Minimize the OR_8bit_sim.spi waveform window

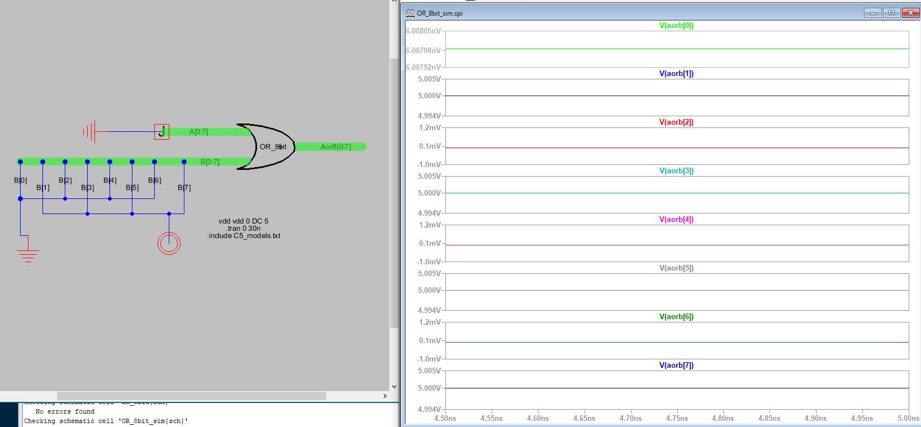tap(873, 13)
